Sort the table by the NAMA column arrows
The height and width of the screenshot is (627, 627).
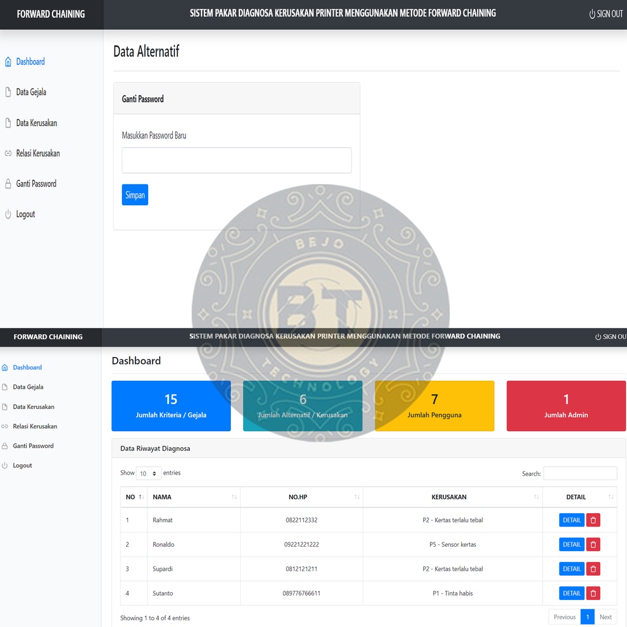coord(235,497)
